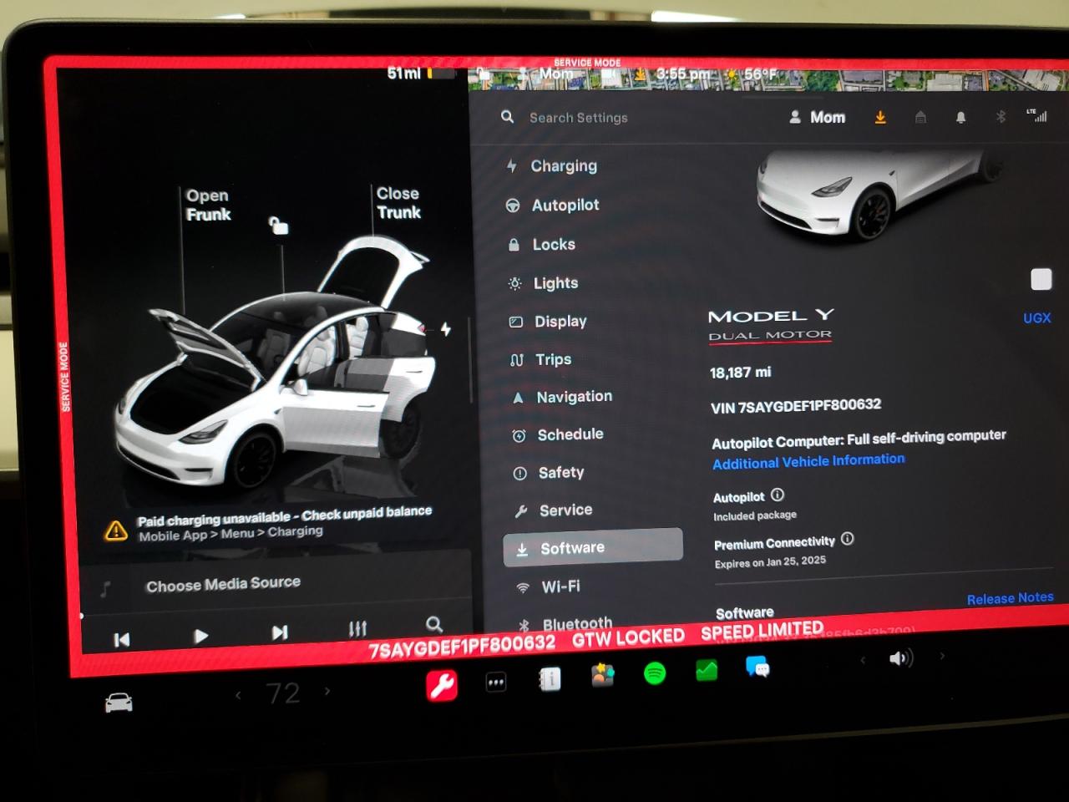The height and width of the screenshot is (802, 1069).
Task: Open Schedule settings
Action: (x=570, y=434)
